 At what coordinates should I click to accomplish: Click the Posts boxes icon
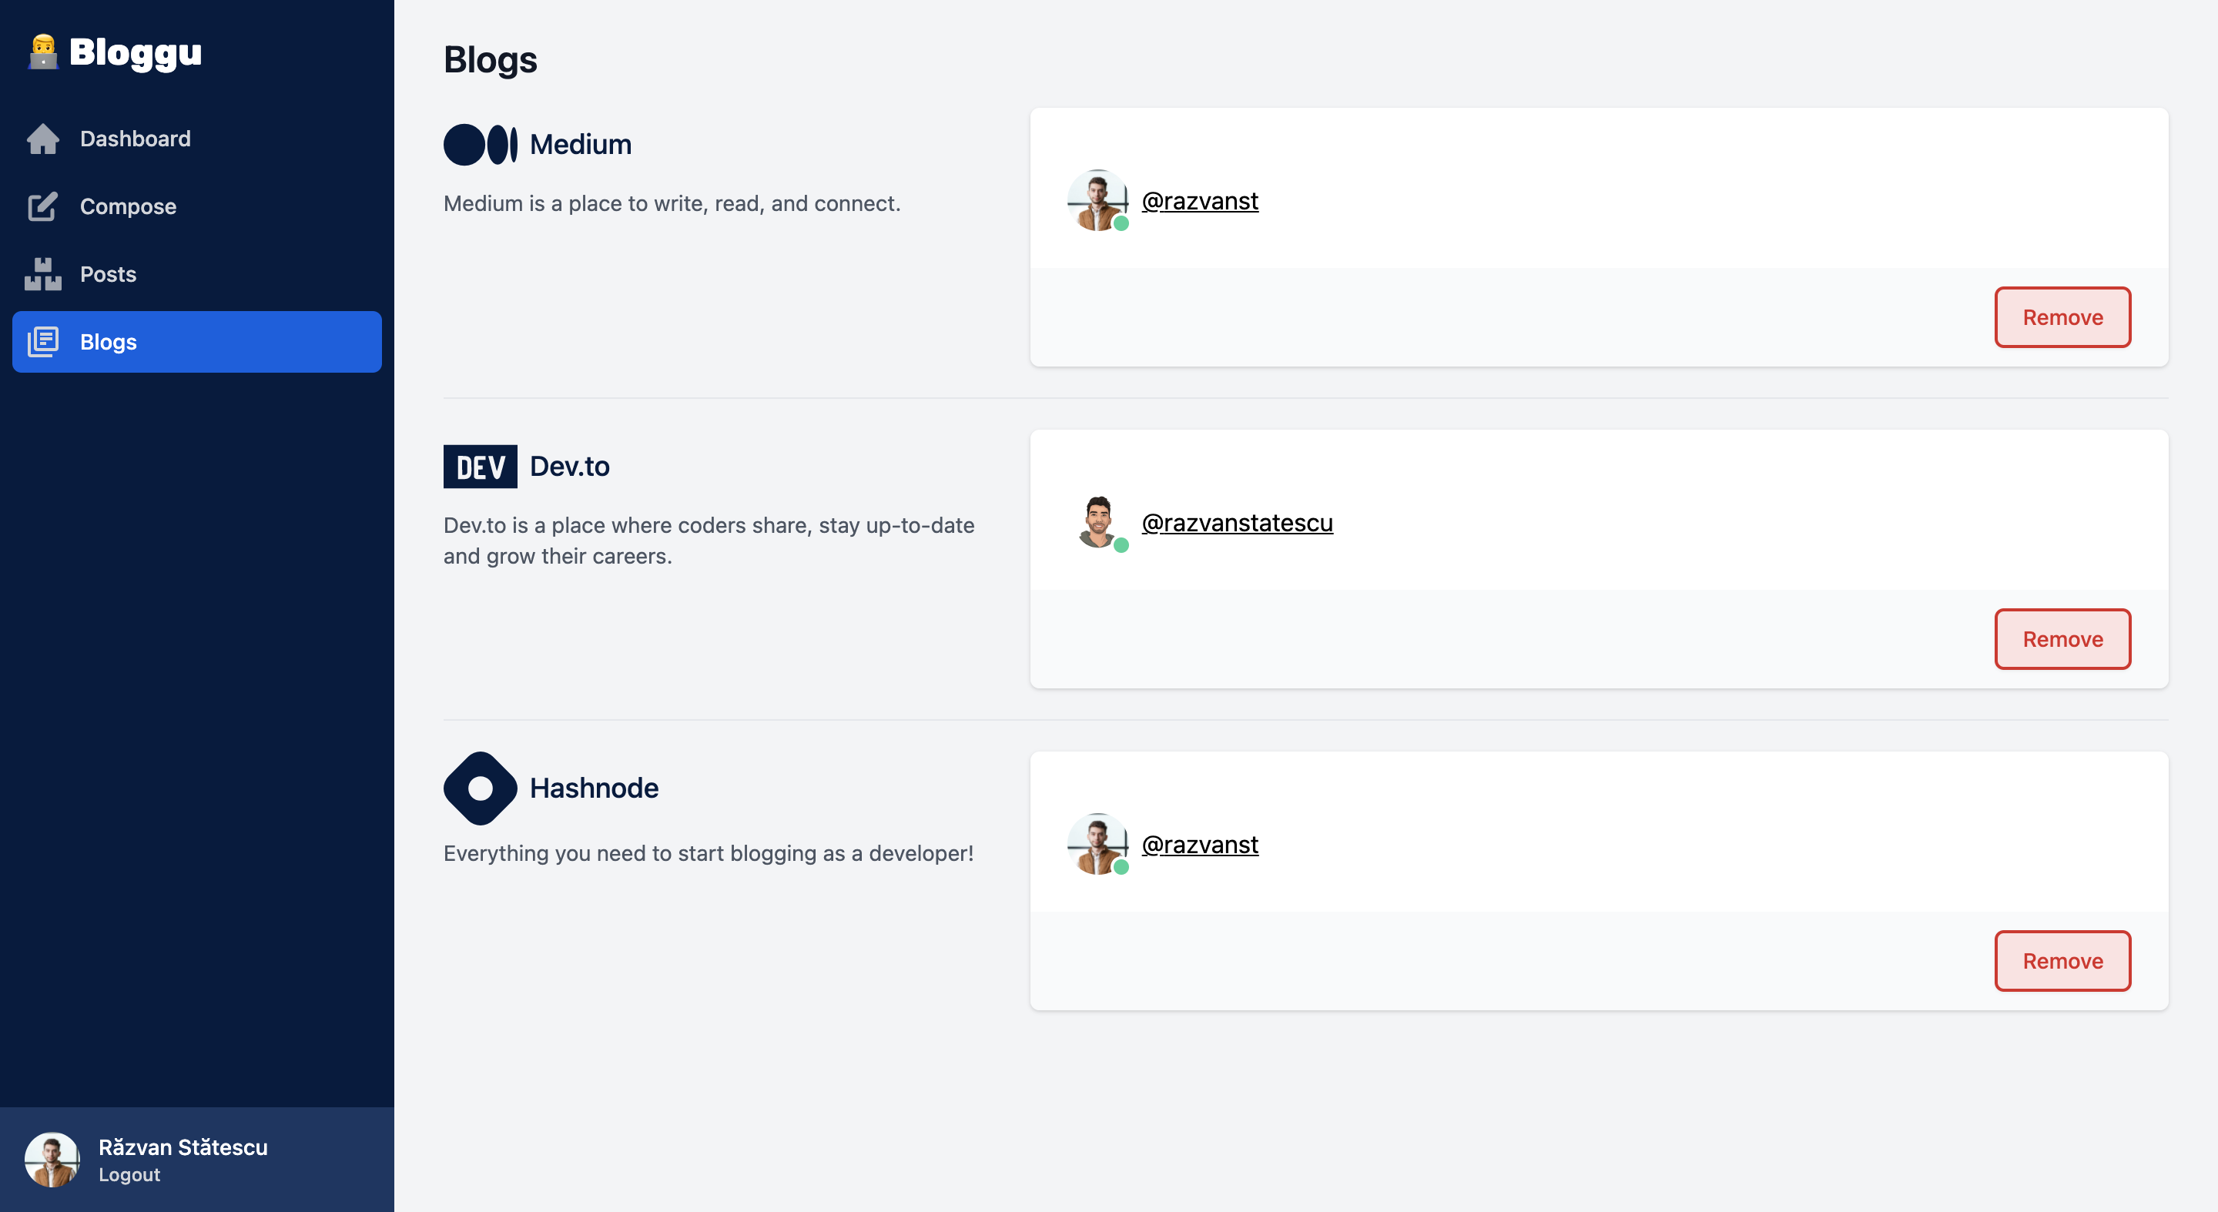pos(43,275)
